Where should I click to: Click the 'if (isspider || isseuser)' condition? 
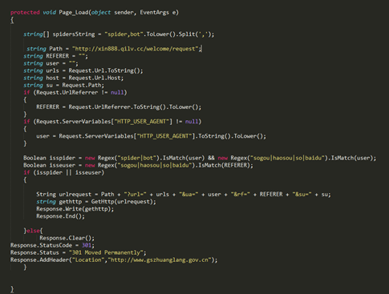coord(63,172)
